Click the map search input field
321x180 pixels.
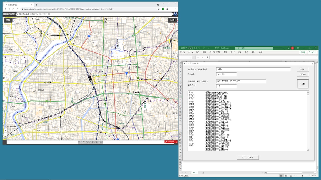point(94,14)
